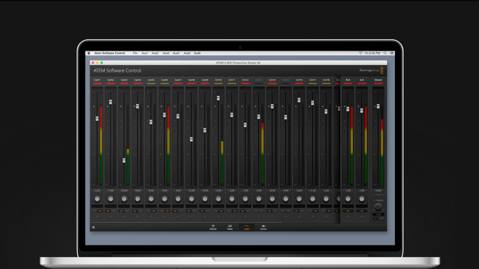Open the Aux3 menu
The height and width of the screenshot is (269, 479).
[x=166, y=53]
